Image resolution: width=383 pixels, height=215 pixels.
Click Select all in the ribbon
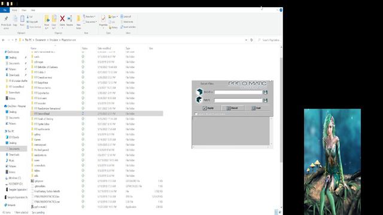[126, 17]
